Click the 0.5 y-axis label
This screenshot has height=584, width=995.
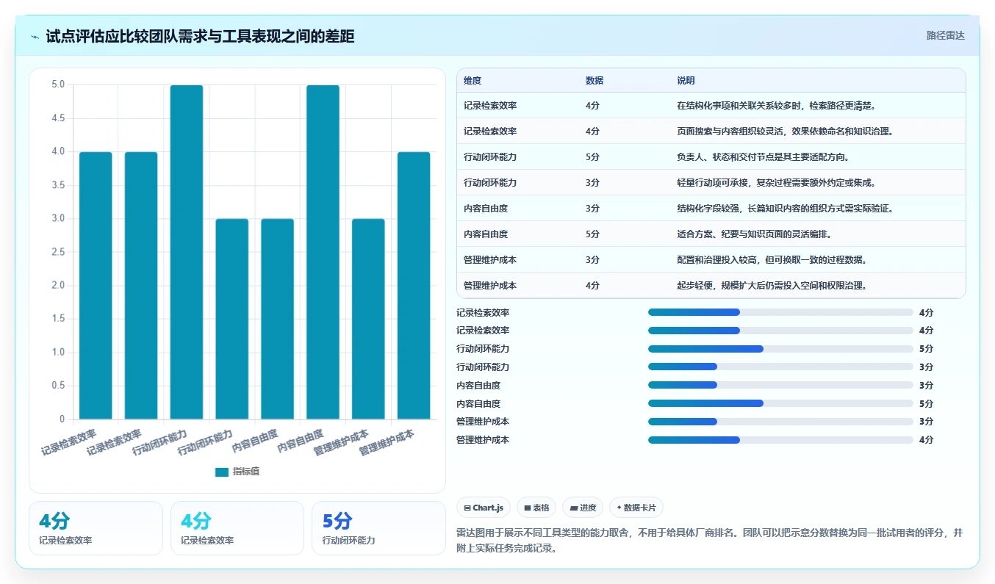click(x=58, y=386)
